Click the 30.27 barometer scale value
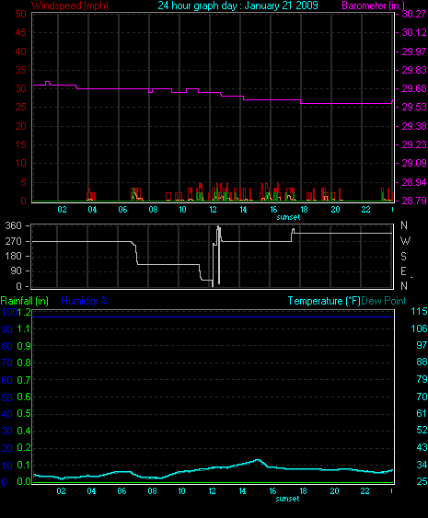Image resolution: width=428 pixels, height=518 pixels. (x=413, y=14)
